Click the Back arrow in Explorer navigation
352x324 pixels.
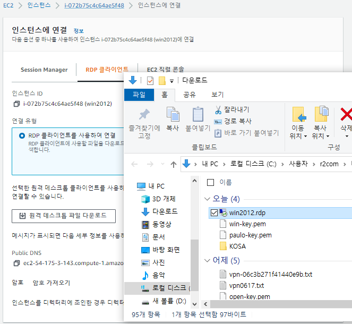(x=134, y=164)
